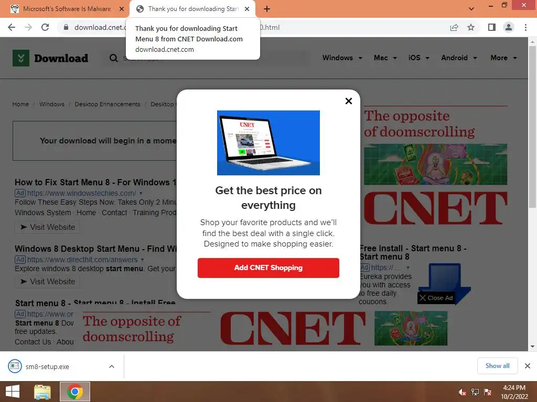The height and width of the screenshot is (402, 537).
Task: Click the Windows breadcrumb link
Action: point(52,104)
